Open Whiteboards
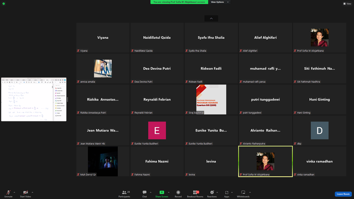 (x=243, y=193)
